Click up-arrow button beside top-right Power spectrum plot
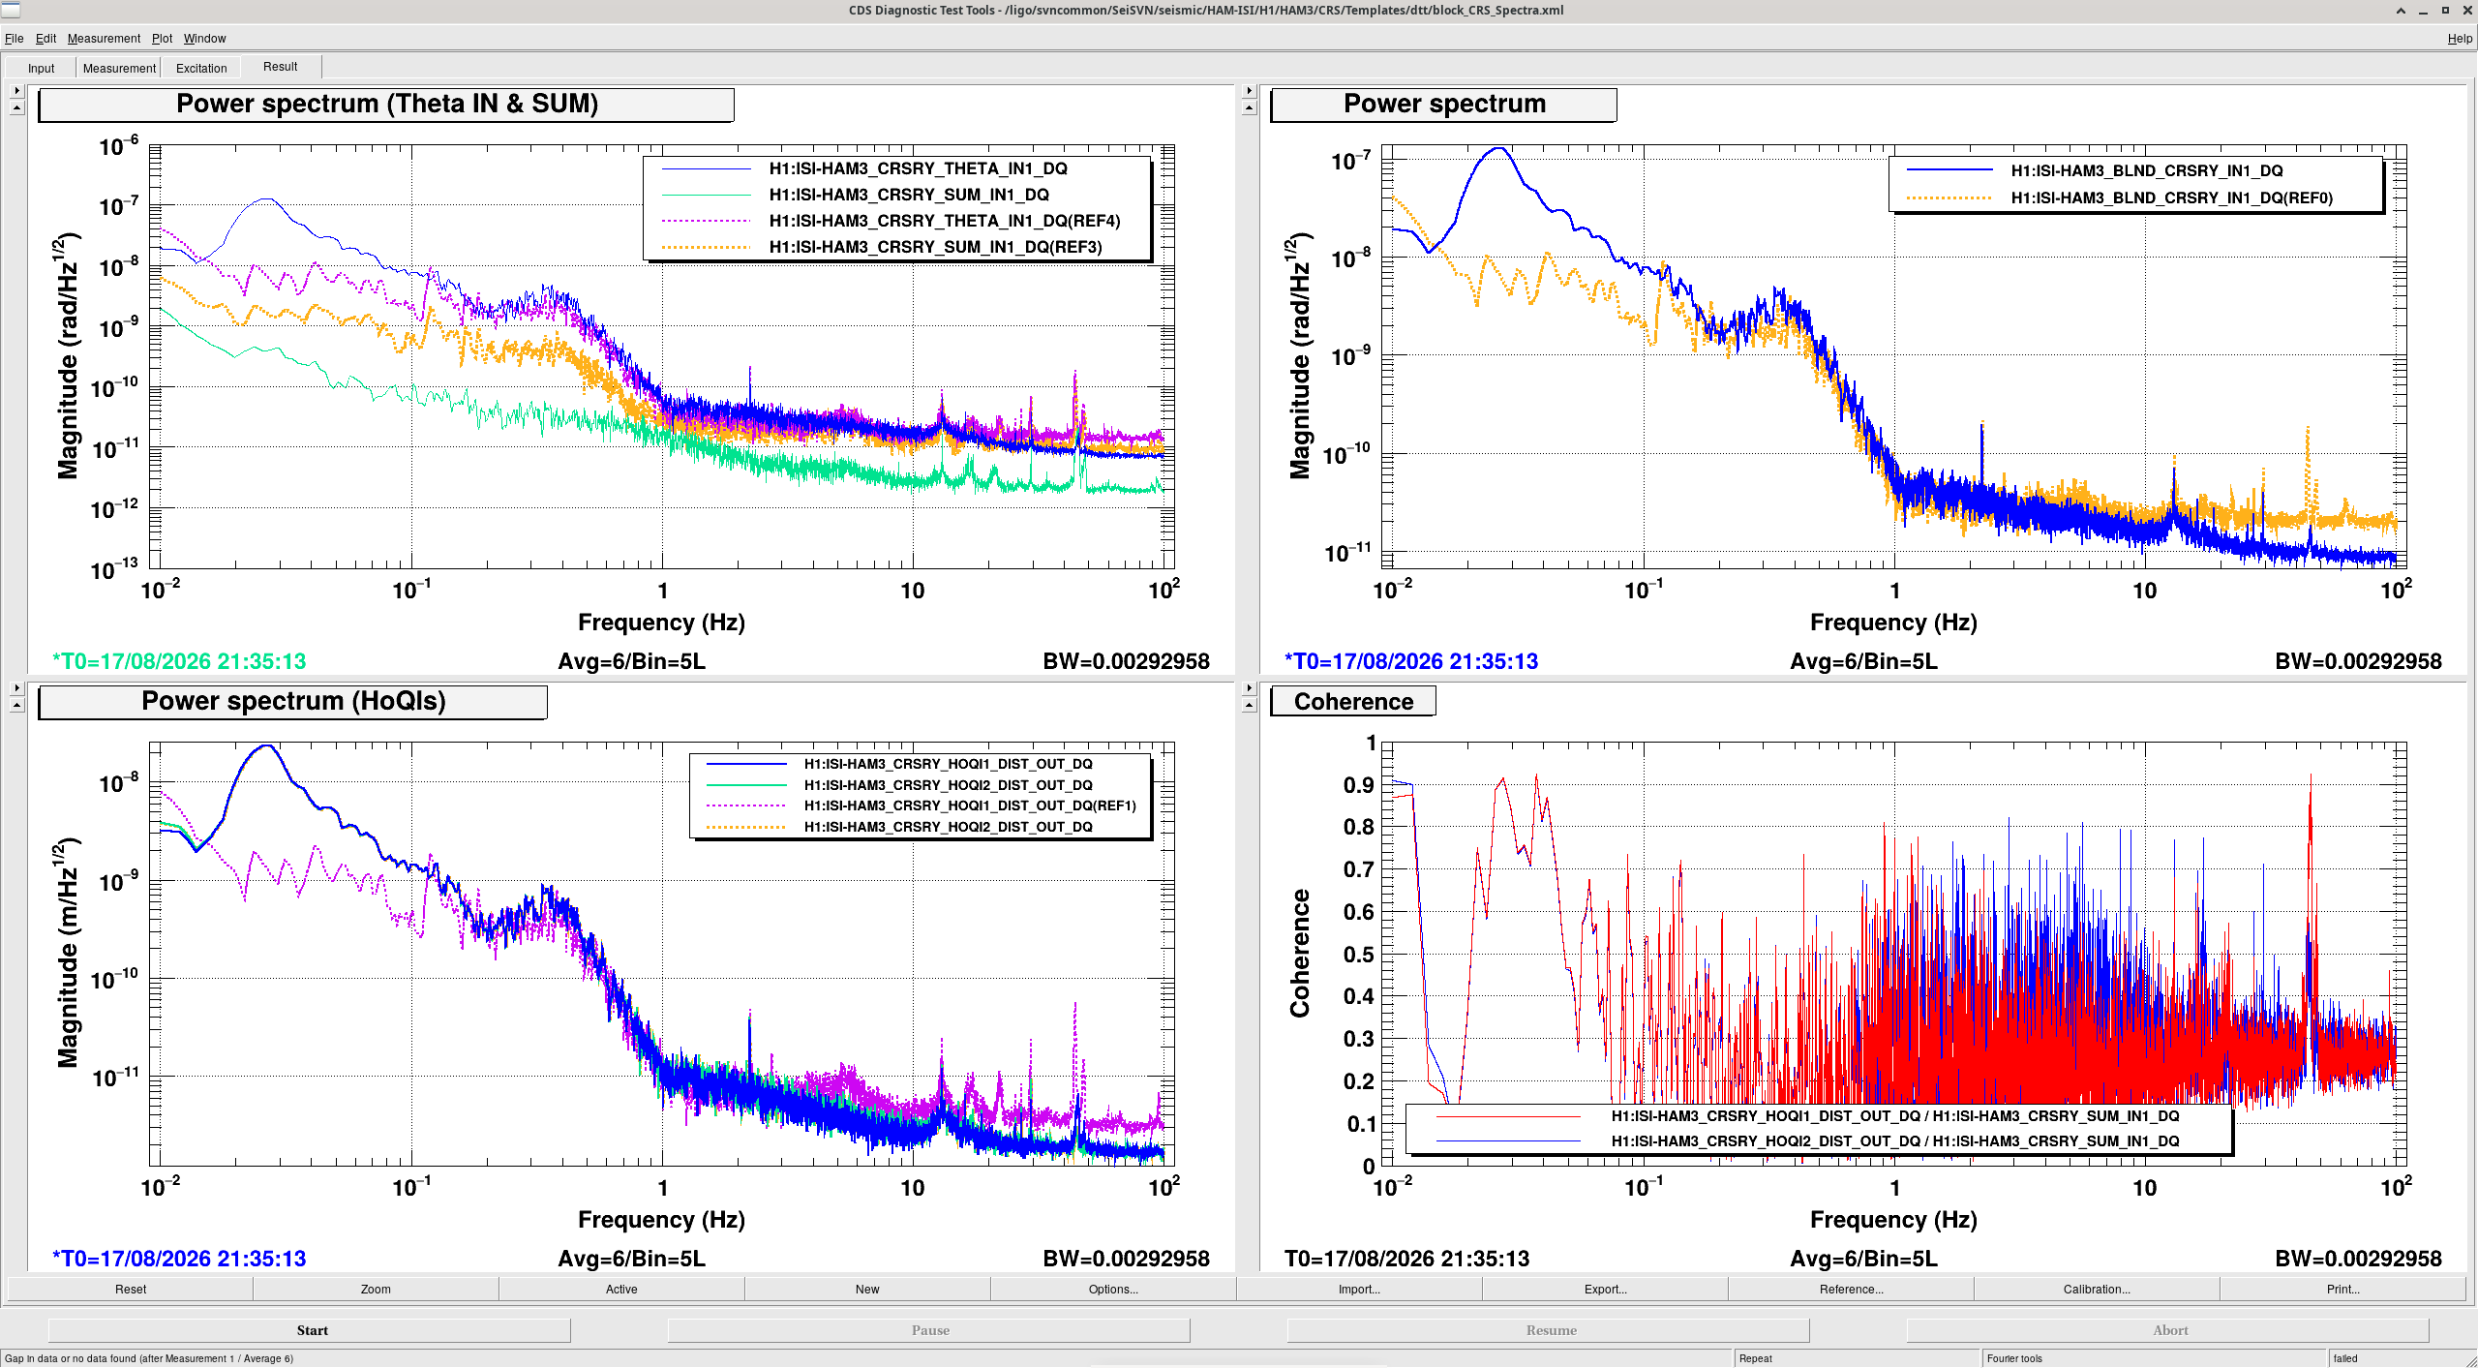 [x=1249, y=107]
